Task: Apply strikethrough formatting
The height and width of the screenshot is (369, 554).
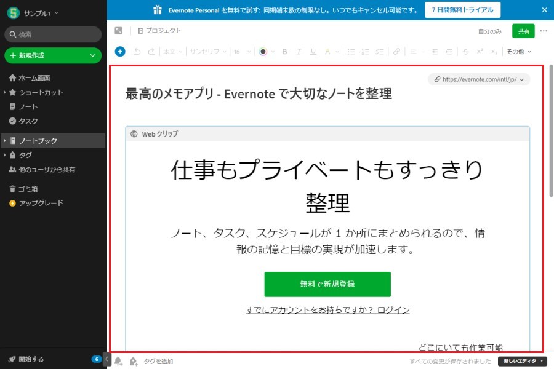Action: (465, 52)
